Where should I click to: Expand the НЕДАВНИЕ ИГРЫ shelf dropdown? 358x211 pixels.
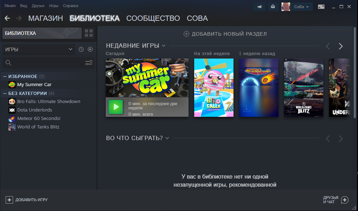point(164,46)
